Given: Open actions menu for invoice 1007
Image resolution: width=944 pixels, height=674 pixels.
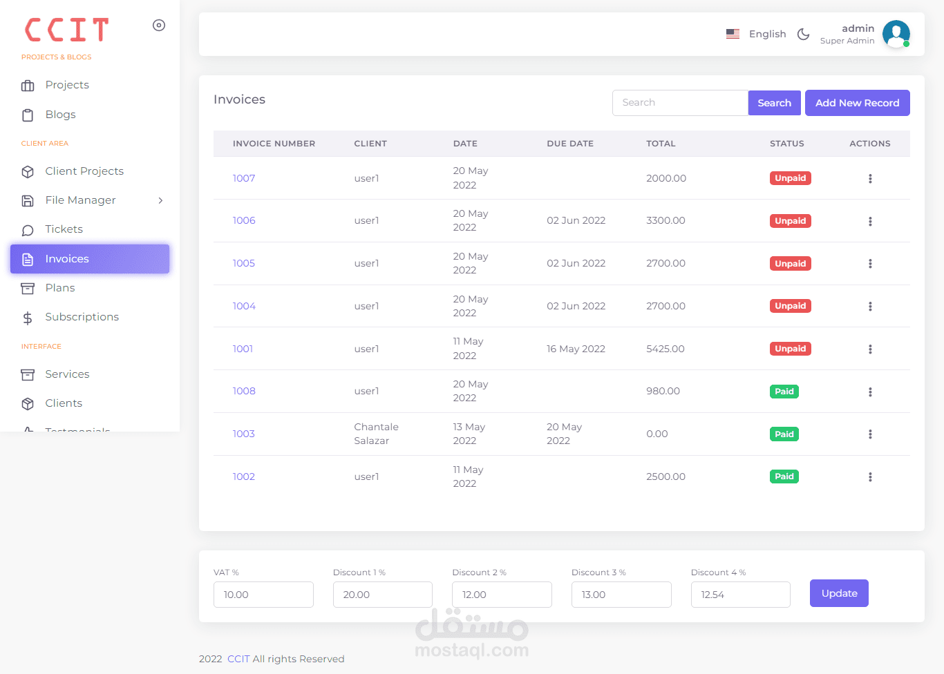Looking at the screenshot, I should pyautogui.click(x=870, y=179).
